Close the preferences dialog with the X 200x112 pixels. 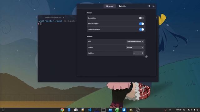tap(153, 6)
